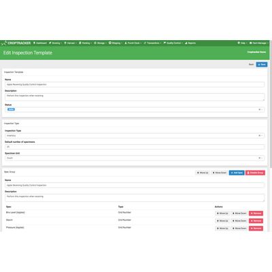
Task: Open the Dashboard nav item
Action: click(x=40, y=43)
